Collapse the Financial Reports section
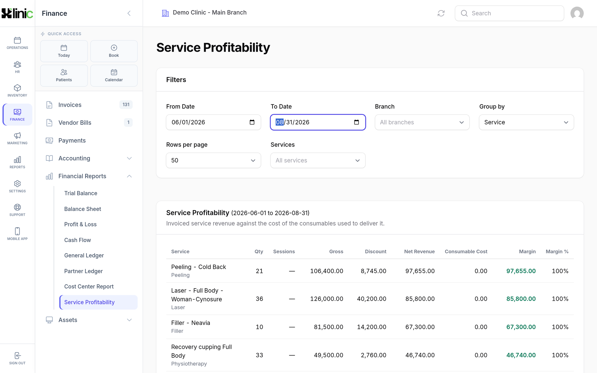Viewport: 597px width, 373px height. (89, 176)
